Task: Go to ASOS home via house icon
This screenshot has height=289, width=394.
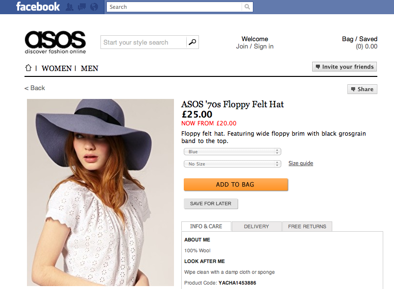Action: pos(28,68)
